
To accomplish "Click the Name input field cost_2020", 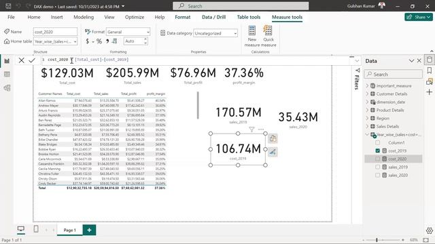I will tap(55, 32).
